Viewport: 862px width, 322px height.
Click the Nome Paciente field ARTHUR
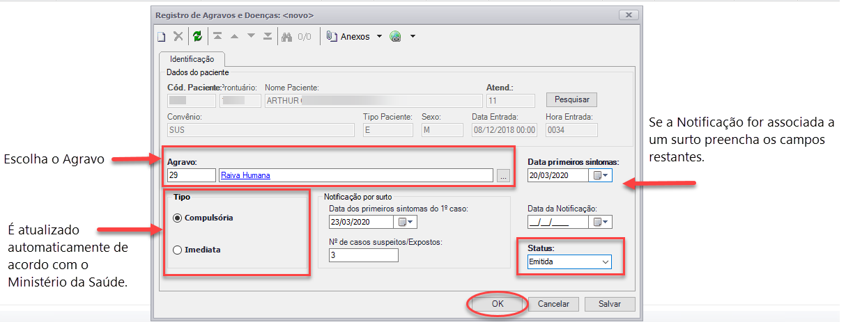coord(374,100)
